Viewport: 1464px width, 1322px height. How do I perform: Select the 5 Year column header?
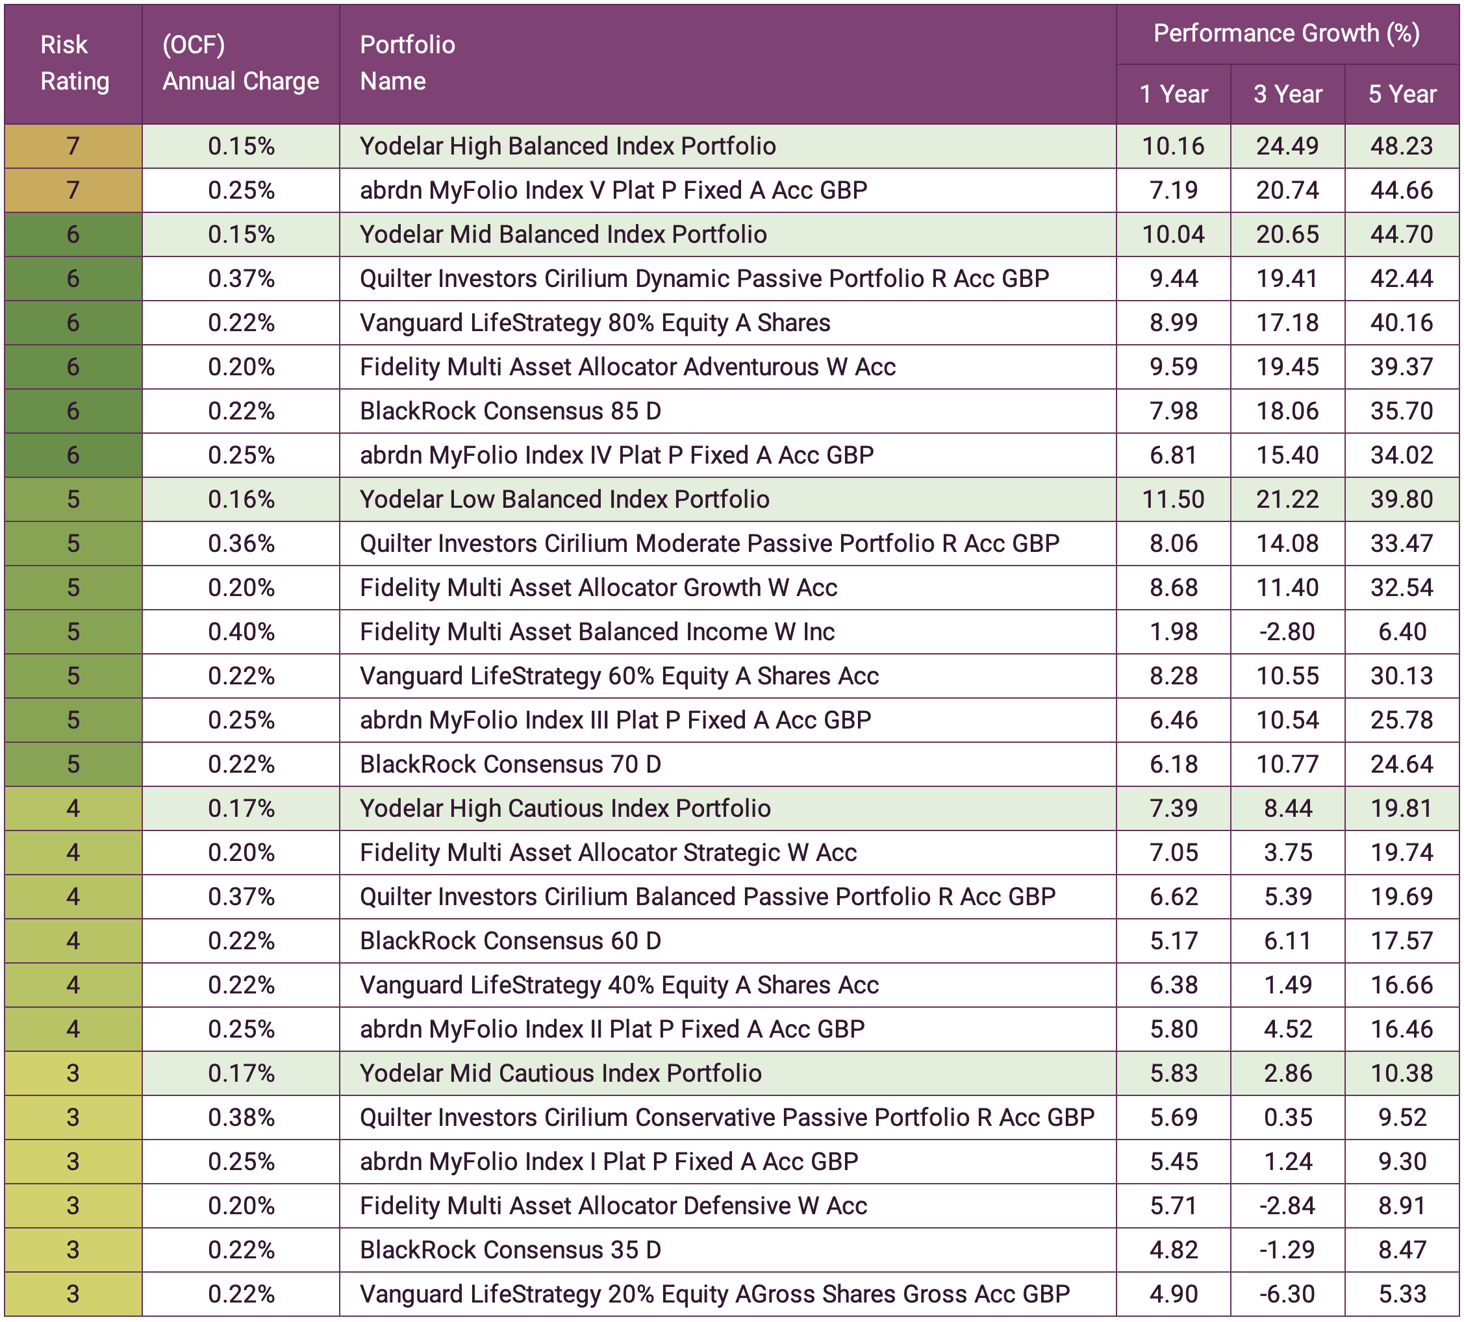coord(1402,94)
